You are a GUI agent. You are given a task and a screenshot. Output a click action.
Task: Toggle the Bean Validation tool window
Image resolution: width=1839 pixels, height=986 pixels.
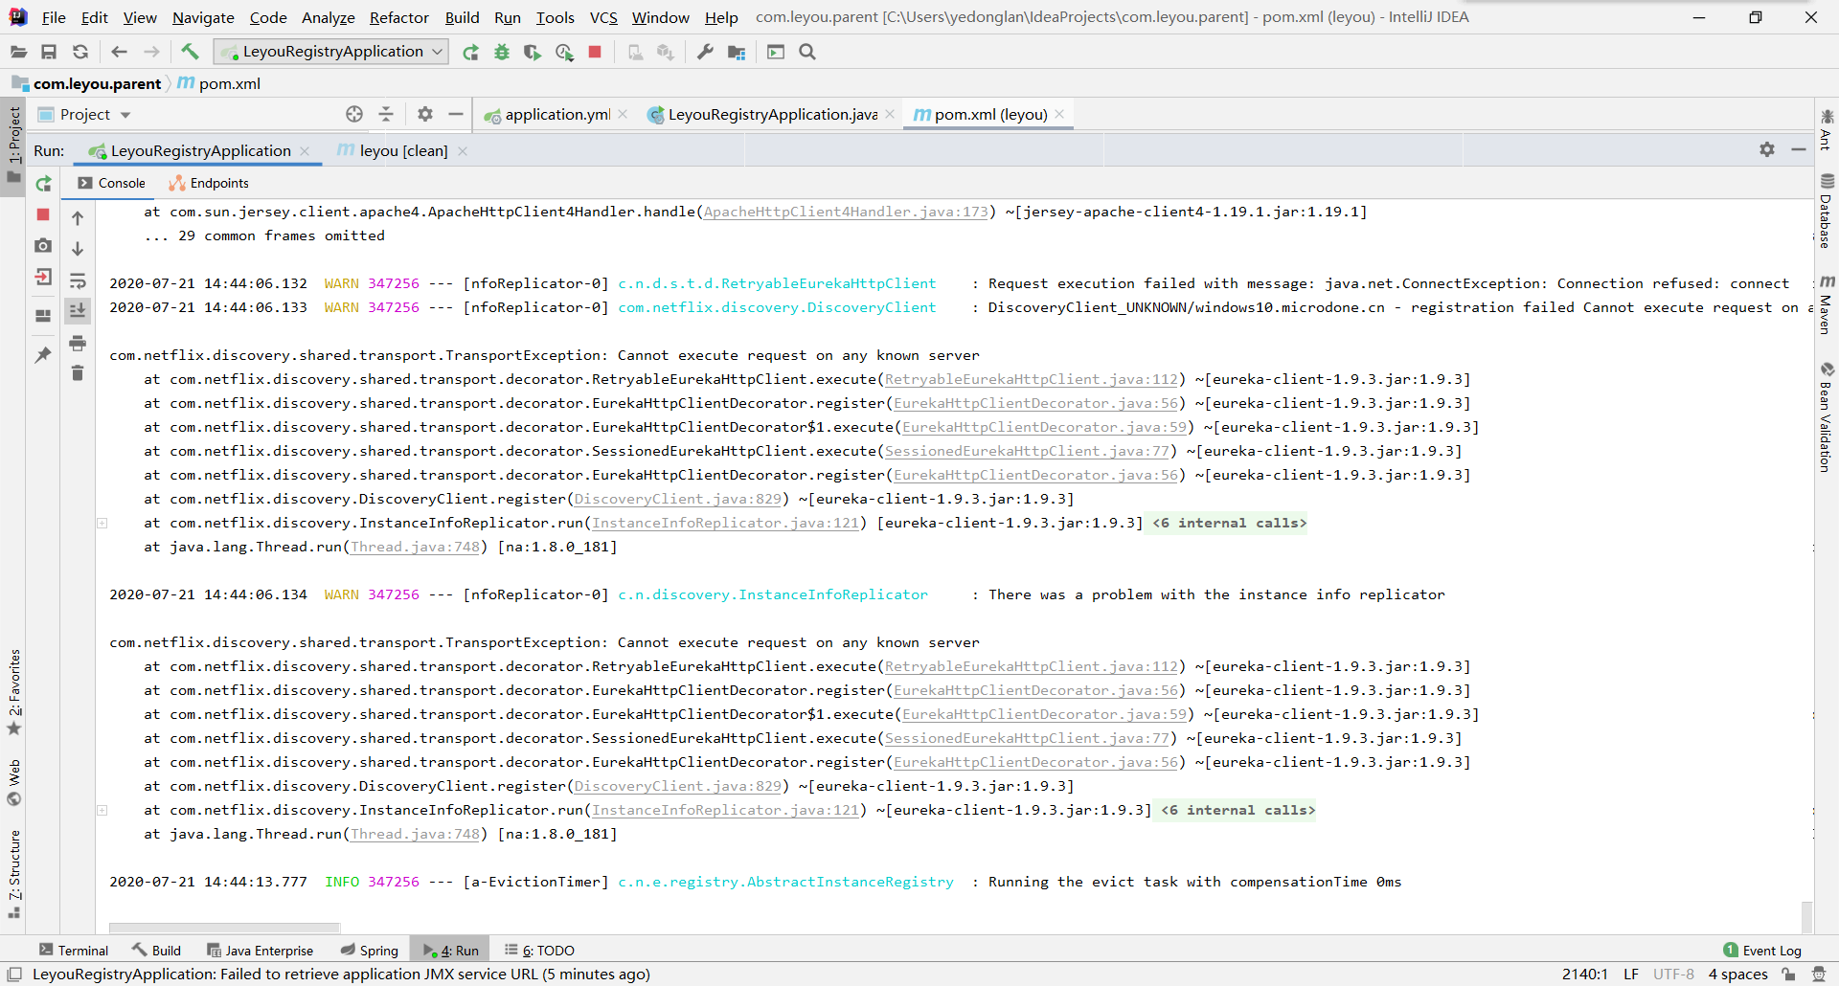pos(1827,417)
